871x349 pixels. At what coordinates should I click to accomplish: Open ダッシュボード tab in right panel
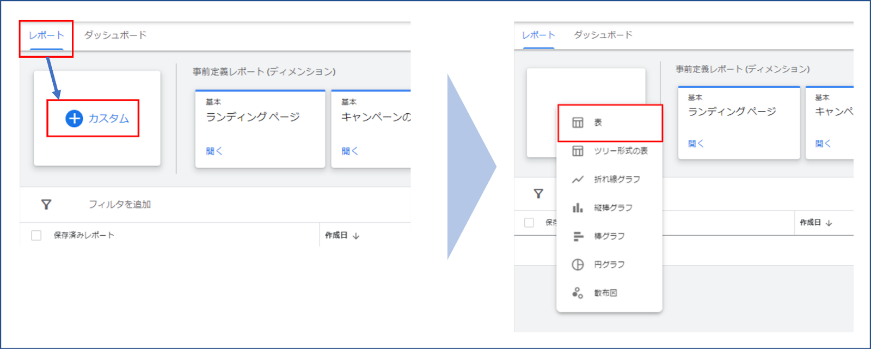[x=603, y=35]
